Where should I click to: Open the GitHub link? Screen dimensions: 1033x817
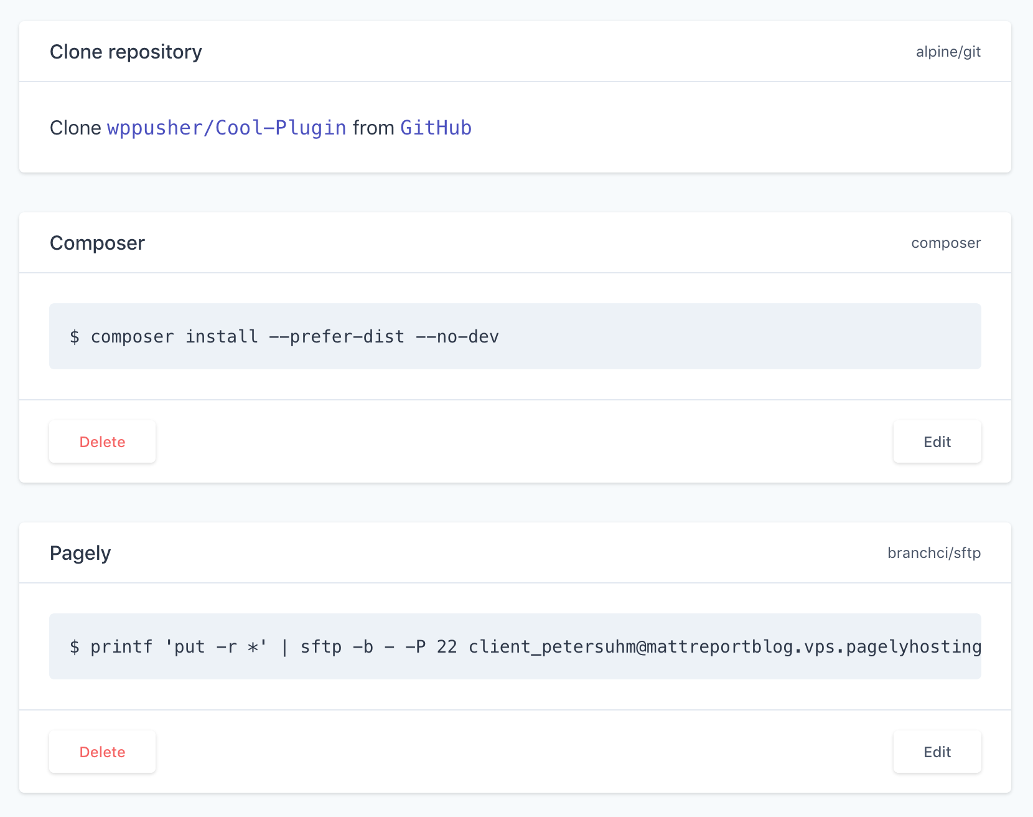(x=436, y=128)
